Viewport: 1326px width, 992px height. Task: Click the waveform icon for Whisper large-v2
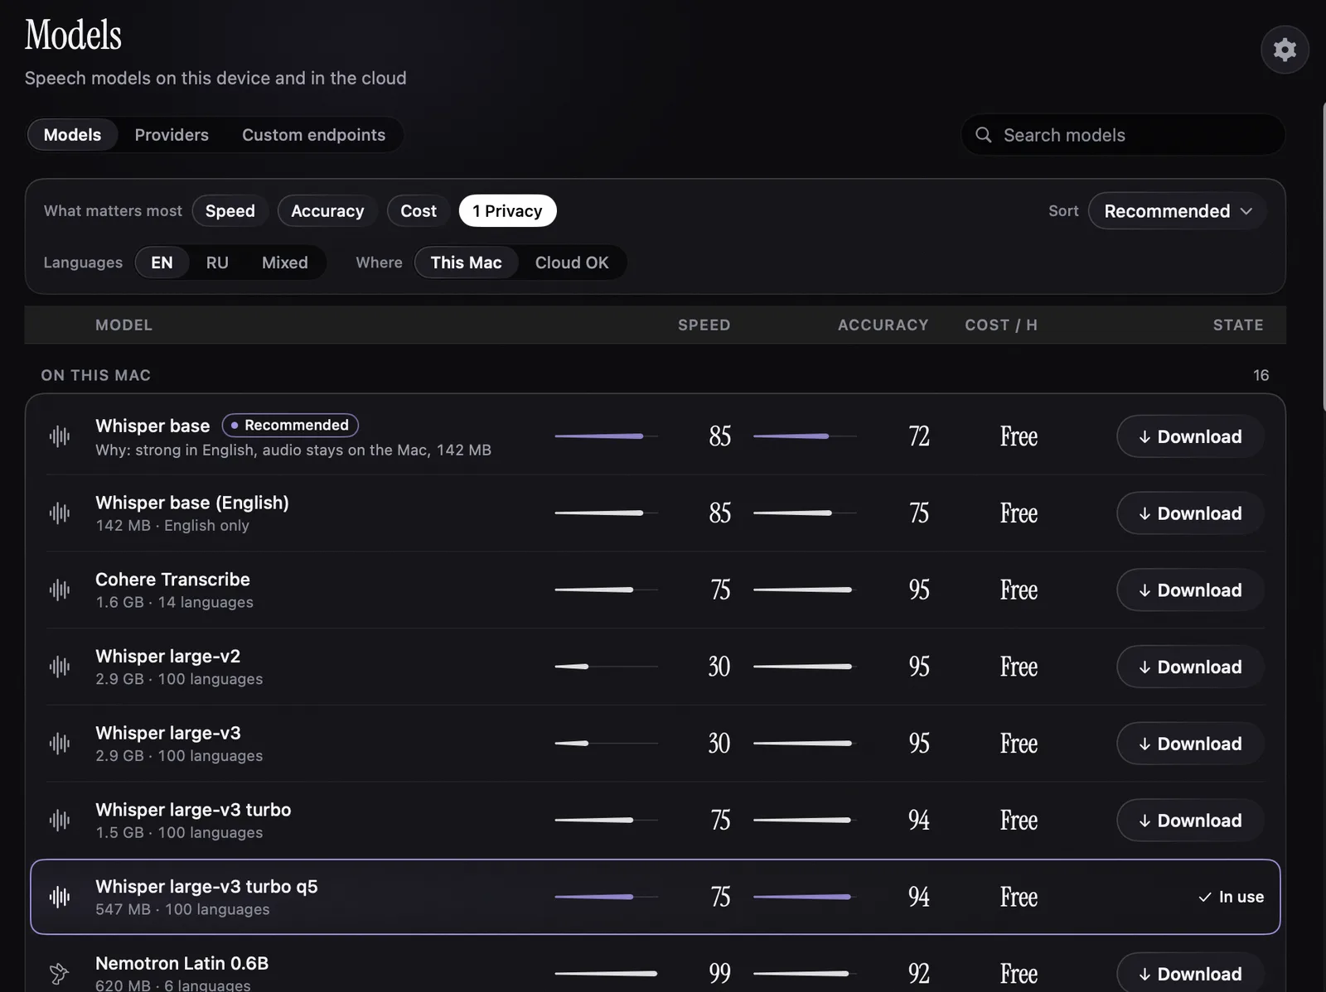pyautogui.click(x=60, y=667)
